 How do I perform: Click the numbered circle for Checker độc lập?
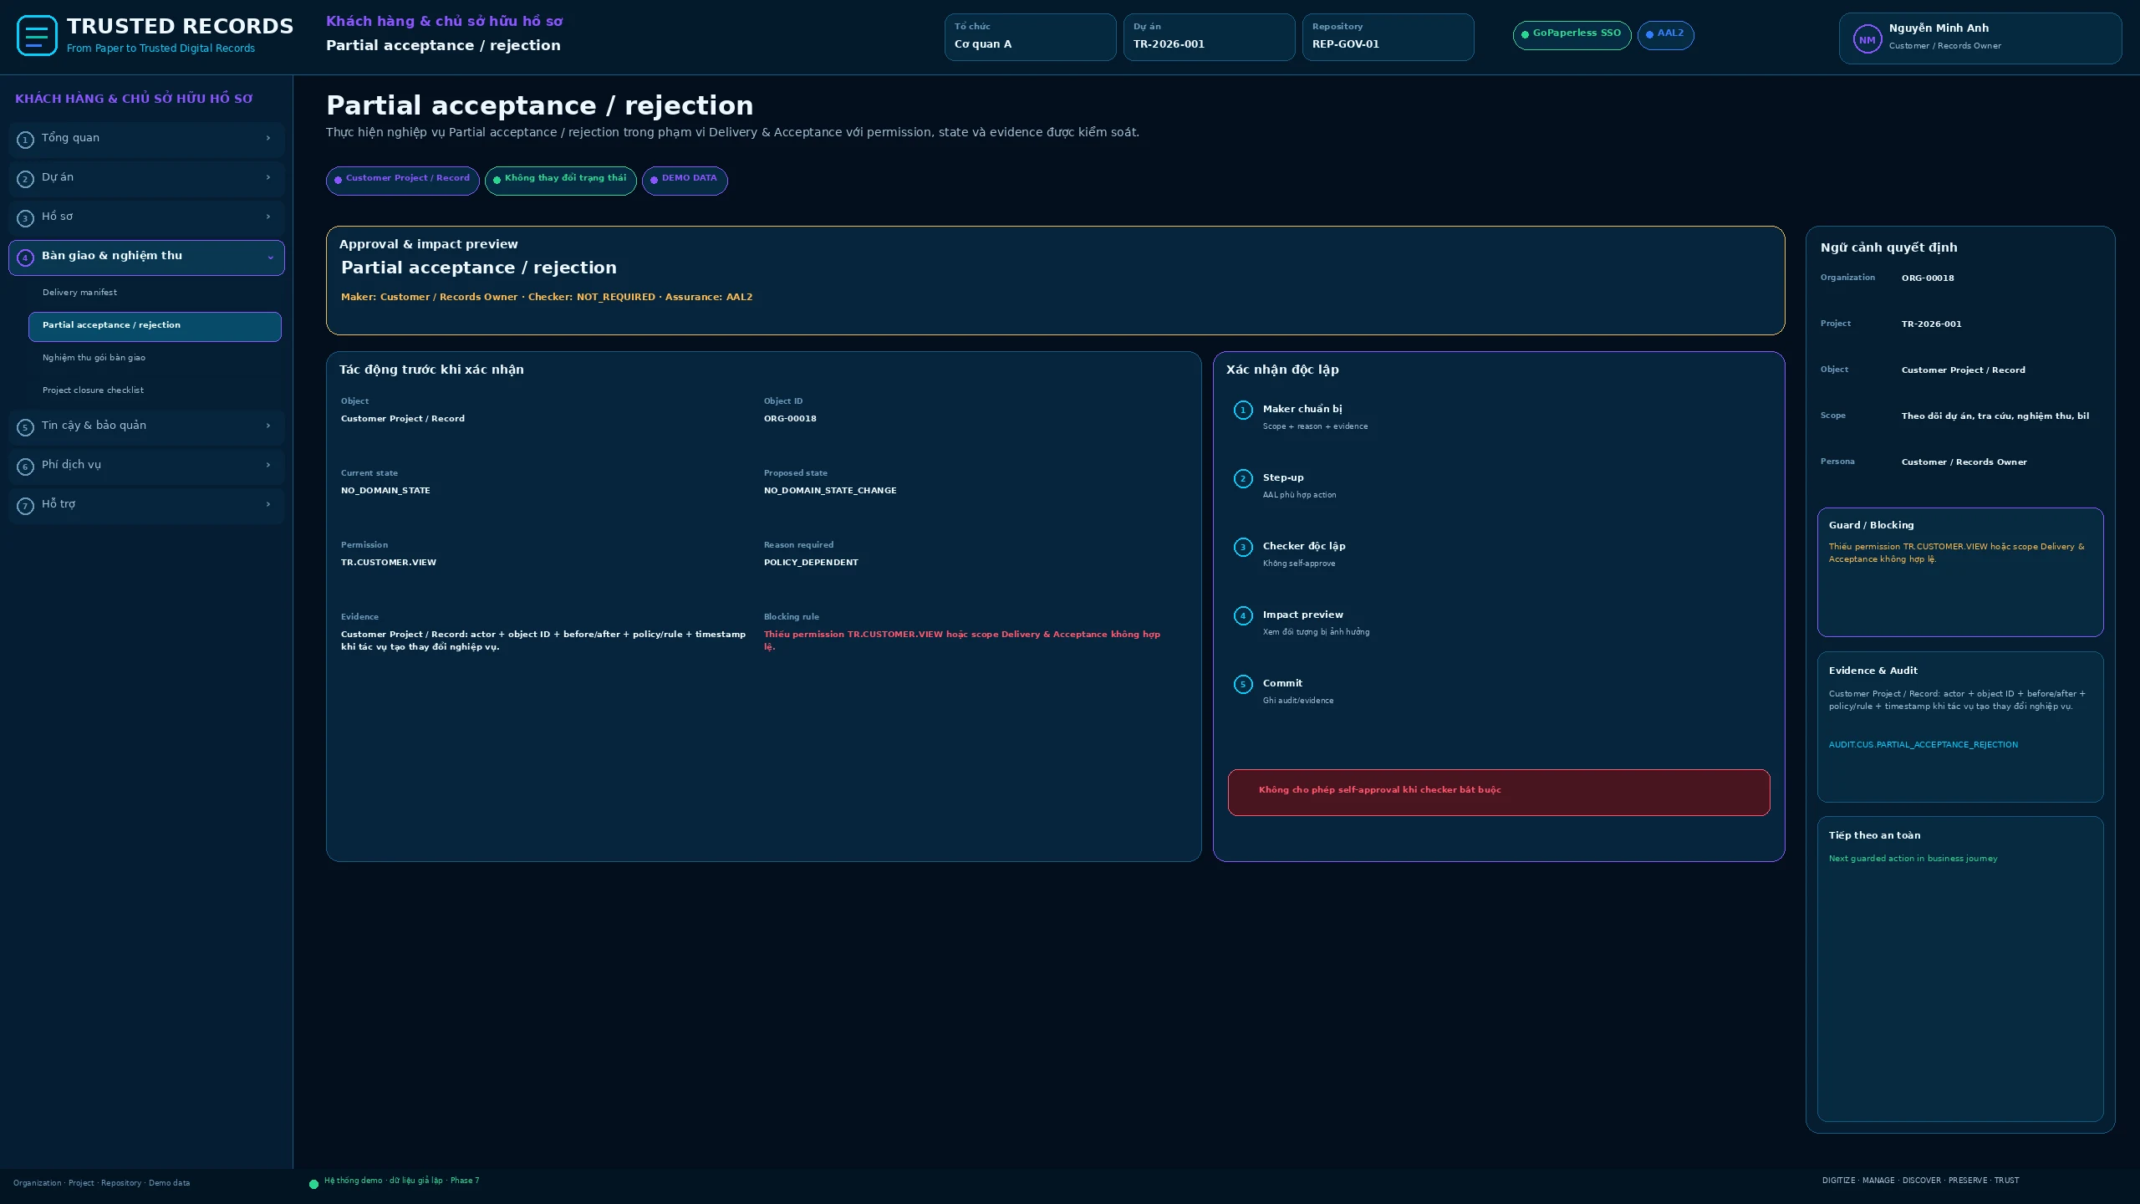pyautogui.click(x=1243, y=547)
